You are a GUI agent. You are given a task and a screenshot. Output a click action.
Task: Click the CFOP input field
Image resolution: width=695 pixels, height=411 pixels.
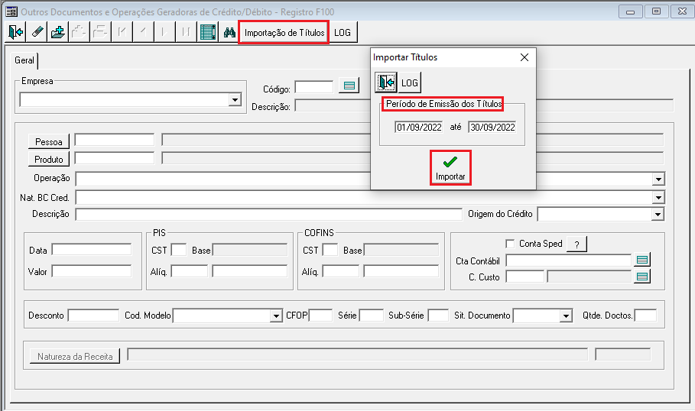coord(320,316)
